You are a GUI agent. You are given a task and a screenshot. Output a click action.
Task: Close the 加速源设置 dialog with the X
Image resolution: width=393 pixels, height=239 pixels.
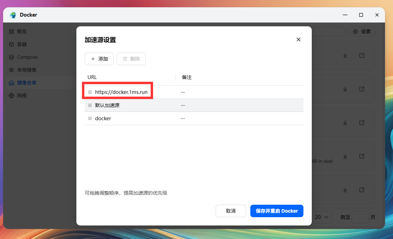pyautogui.click(x=298, y=39)
